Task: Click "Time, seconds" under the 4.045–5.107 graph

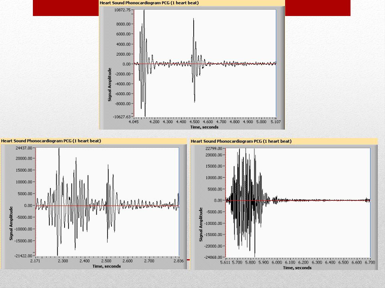Action: coord(204,127)
